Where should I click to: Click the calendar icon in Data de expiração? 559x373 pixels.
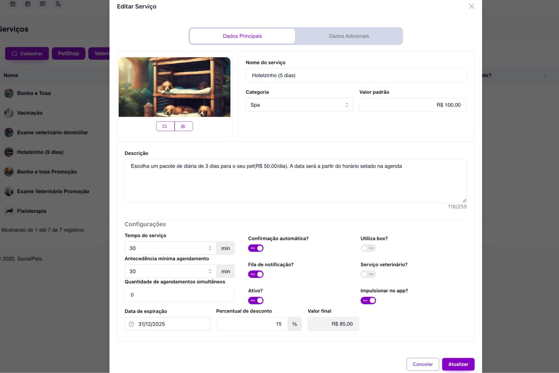pos(131,324)
